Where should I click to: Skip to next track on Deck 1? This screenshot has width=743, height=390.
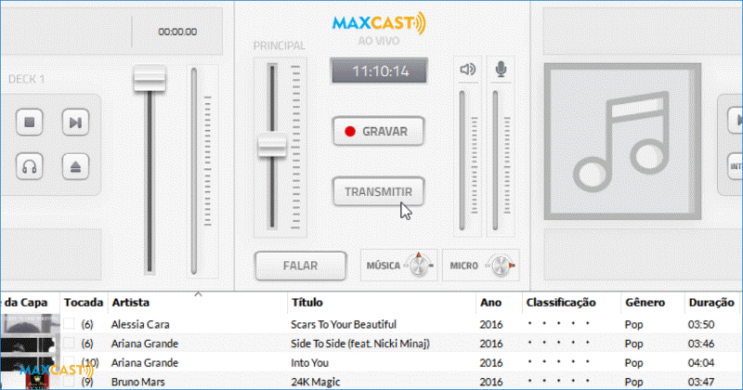click(75, 123)
